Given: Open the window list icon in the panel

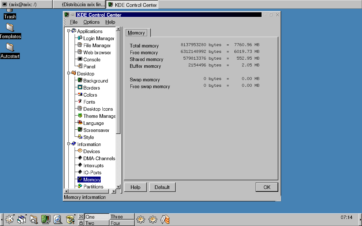Looking at the screenshot, I should pyautogui.click(x=21, y=219).
